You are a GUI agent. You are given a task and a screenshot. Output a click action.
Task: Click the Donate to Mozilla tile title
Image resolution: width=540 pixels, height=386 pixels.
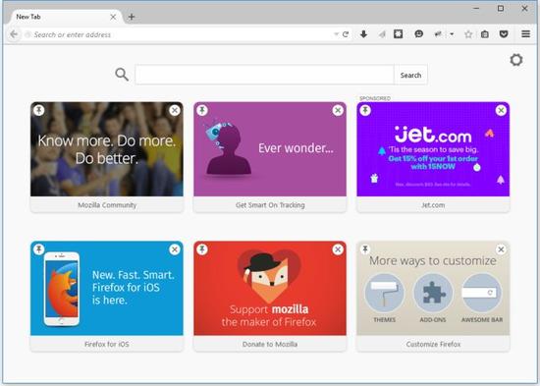270,345
